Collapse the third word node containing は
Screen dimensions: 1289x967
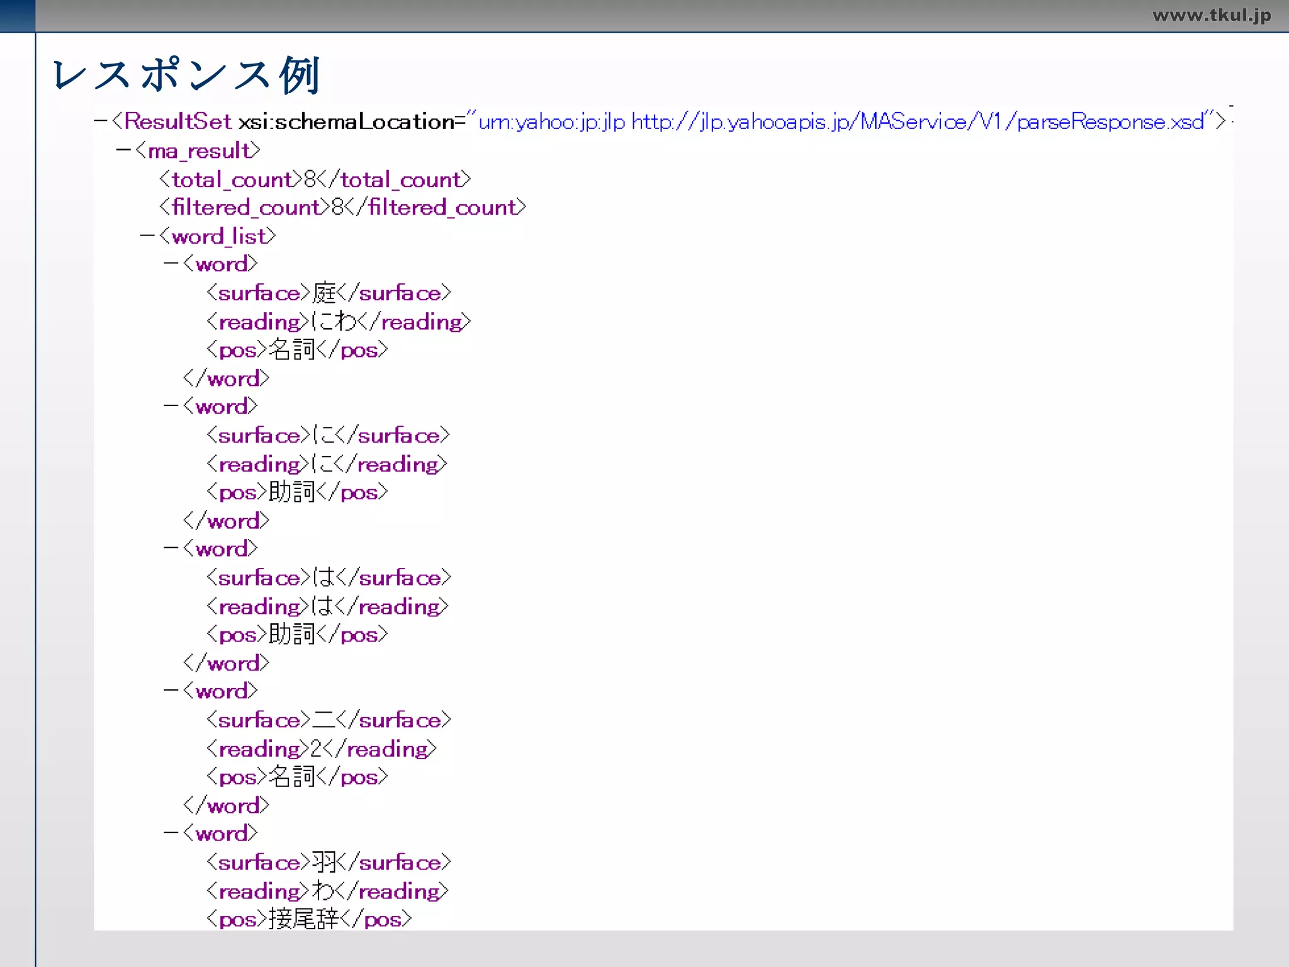point(171,548)
